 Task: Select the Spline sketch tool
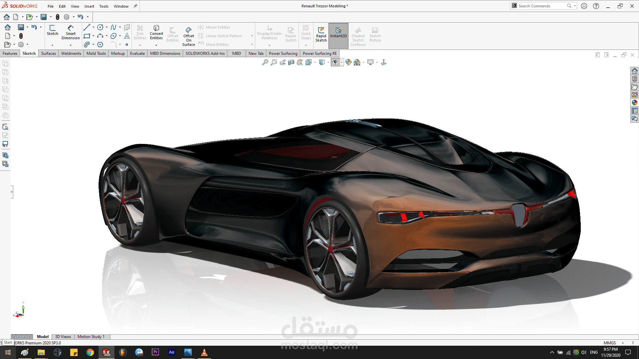113,27
